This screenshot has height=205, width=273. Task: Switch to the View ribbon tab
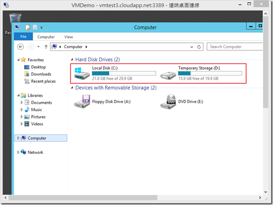tap(69, 37)
